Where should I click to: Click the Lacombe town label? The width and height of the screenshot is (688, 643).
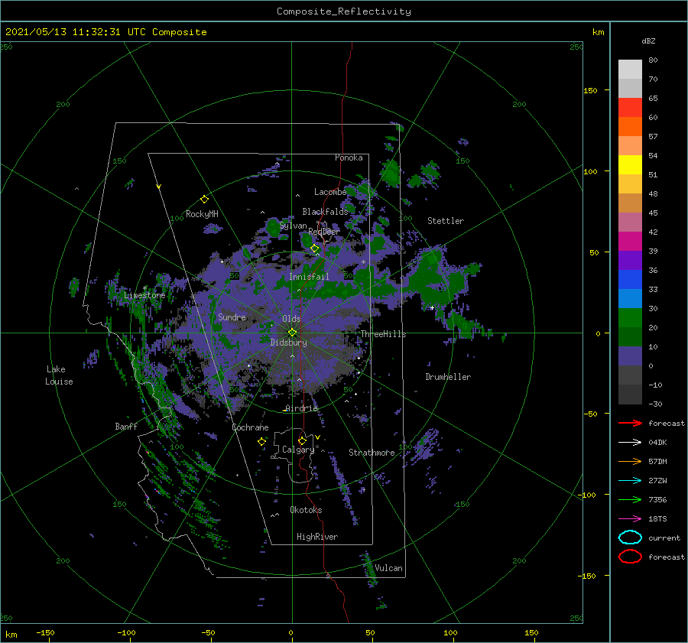(x=330, y=192)
